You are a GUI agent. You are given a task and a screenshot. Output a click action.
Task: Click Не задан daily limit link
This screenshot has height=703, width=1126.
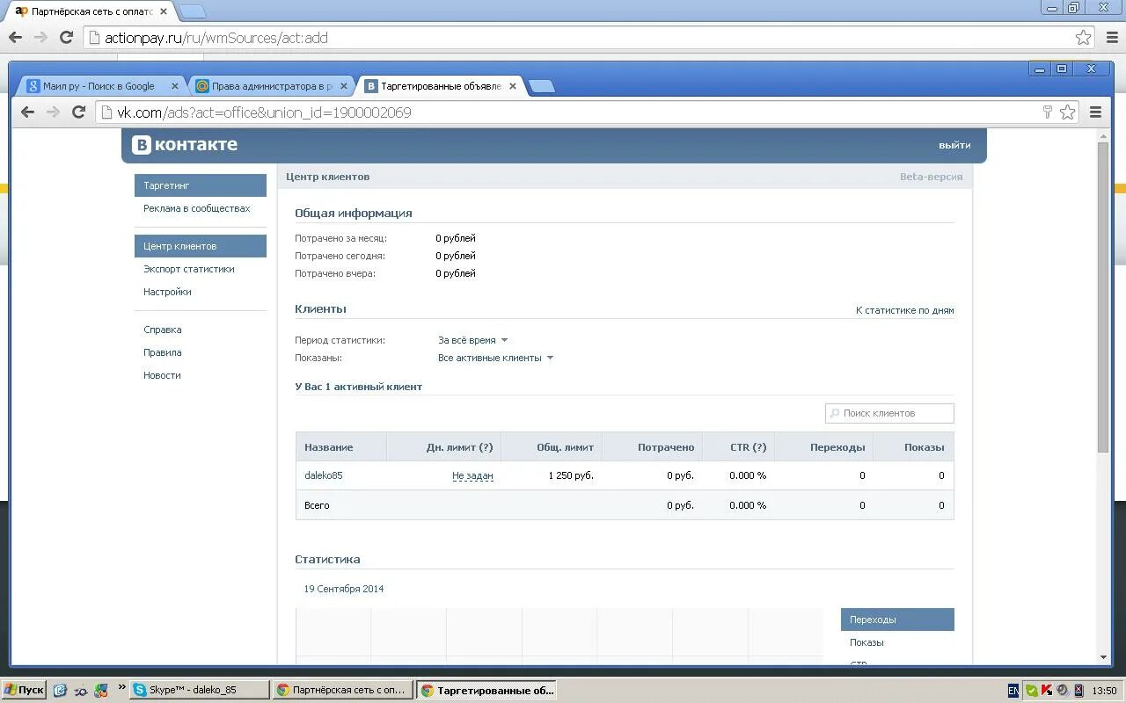point(472,475)
